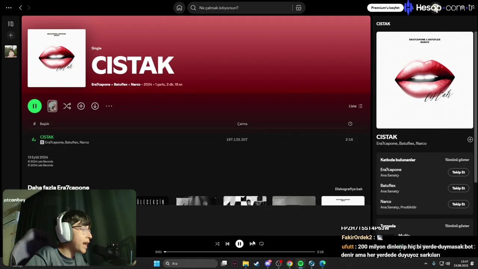Seek on the song progress bar
The image size is (478, 269).
[x=239, y=252]
